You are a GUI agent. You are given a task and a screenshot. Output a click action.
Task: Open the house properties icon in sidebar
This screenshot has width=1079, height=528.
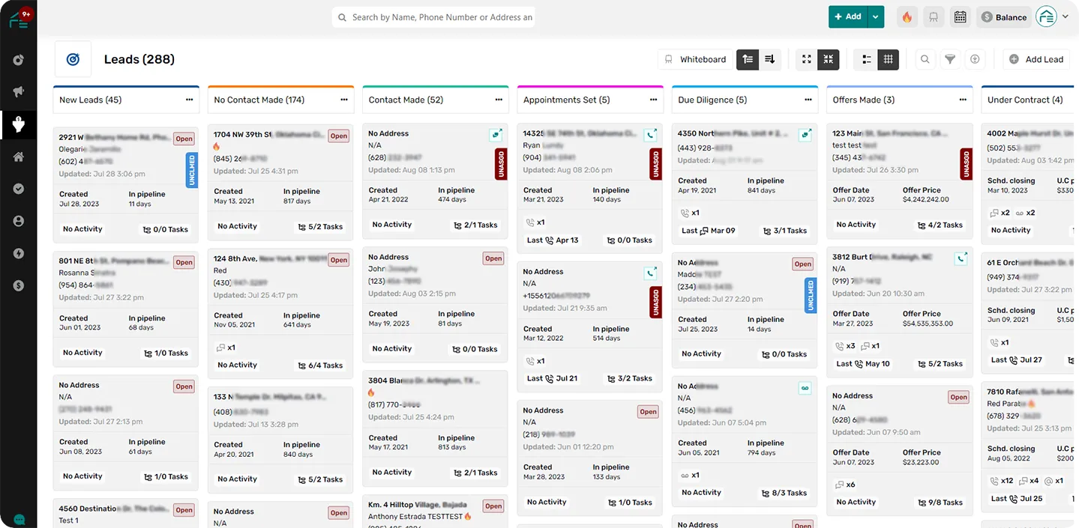coord(18,157)
